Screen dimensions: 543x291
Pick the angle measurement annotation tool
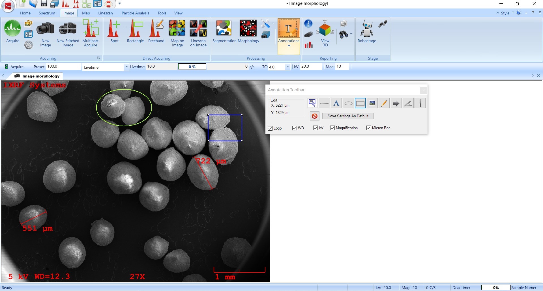[408, 103]
